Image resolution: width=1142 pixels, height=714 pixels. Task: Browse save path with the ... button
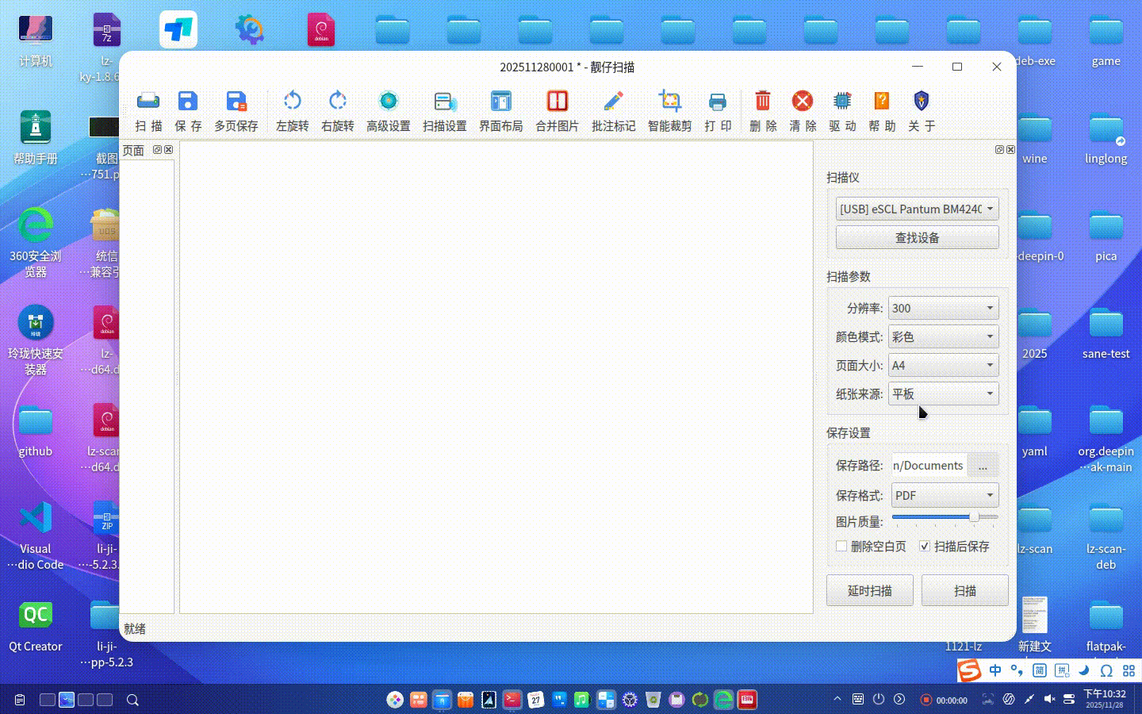coord(983,466)
